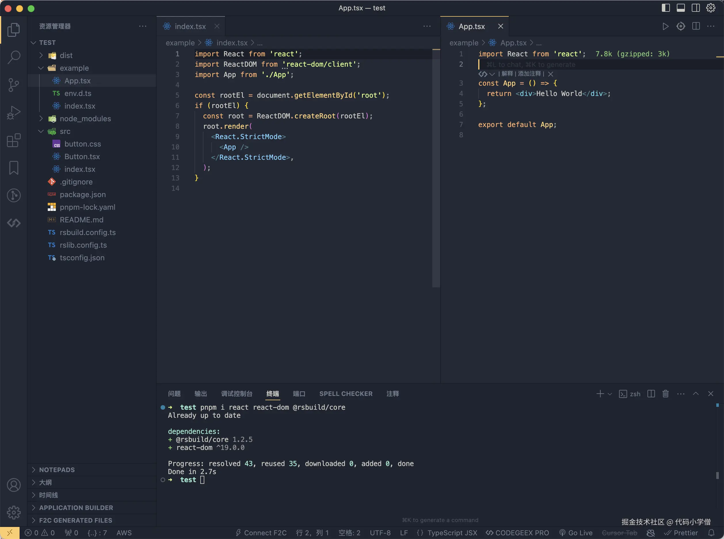Open package.json in the explorer
Image resolution: width=724 pixels, height=539 pixels.
83,195
